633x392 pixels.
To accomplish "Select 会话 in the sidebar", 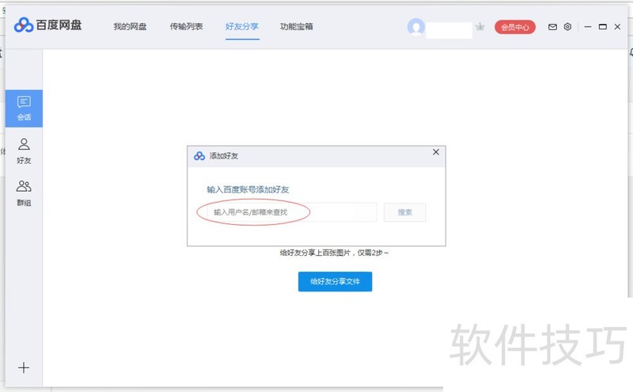I will coord(24,108).
